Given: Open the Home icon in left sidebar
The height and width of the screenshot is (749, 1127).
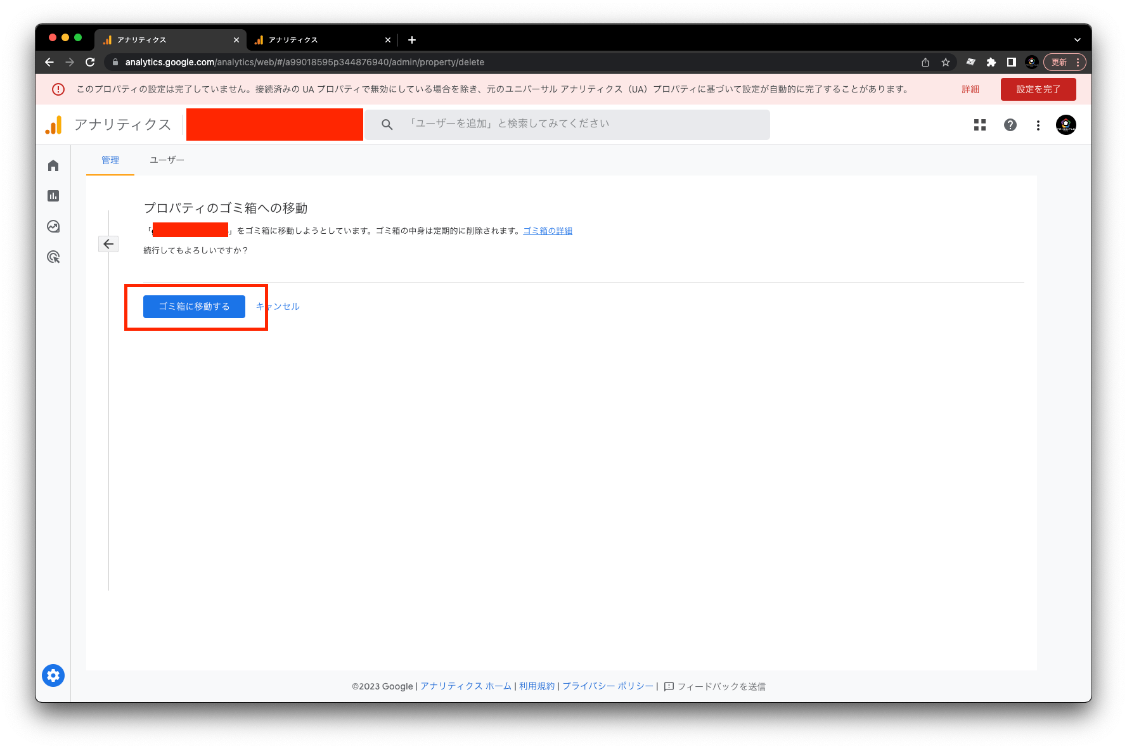Looking at the screenshot, I should click(53, 165).
